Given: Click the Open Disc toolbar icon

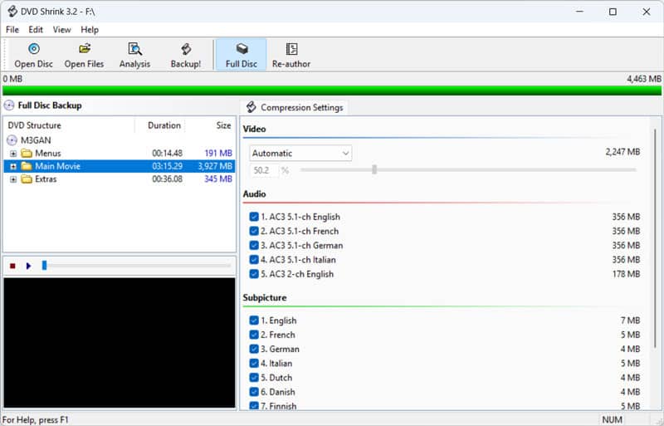Looking at the screenshot, I should point(34,50).
